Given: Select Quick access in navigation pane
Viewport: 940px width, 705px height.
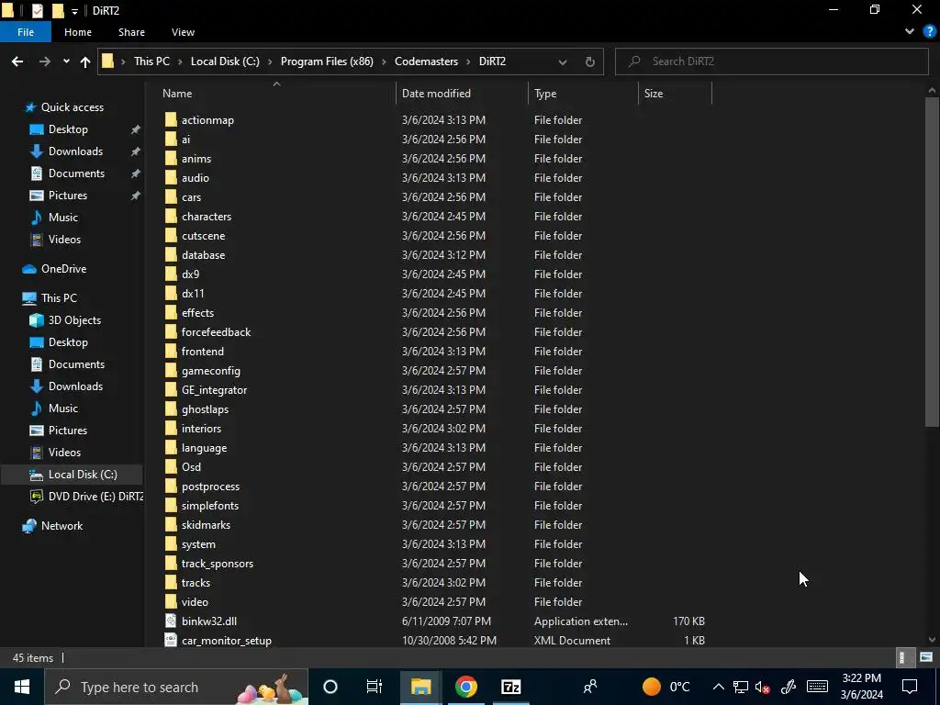Looking at the screenshot, I should click(72, 107).
